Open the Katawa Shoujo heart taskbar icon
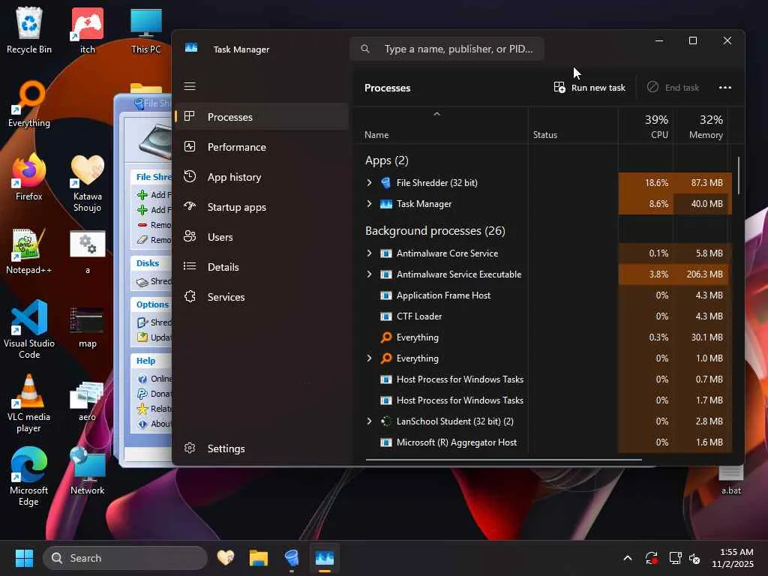Viewport: 768px width, 576px height. 225,558
